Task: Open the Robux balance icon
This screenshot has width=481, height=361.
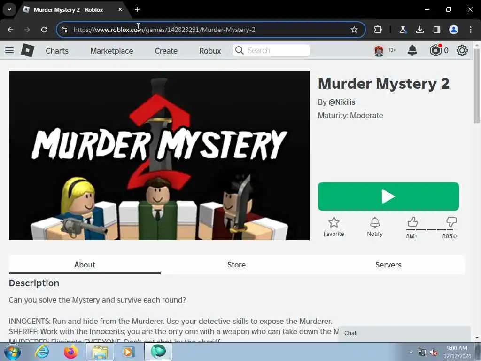Action: coord(435,50)
